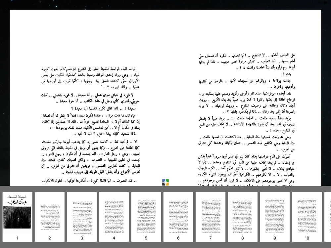This screenshot has height=248, width=331.
Task: Tap the left-hand page of the book spread
Action: tap(88, 98)
